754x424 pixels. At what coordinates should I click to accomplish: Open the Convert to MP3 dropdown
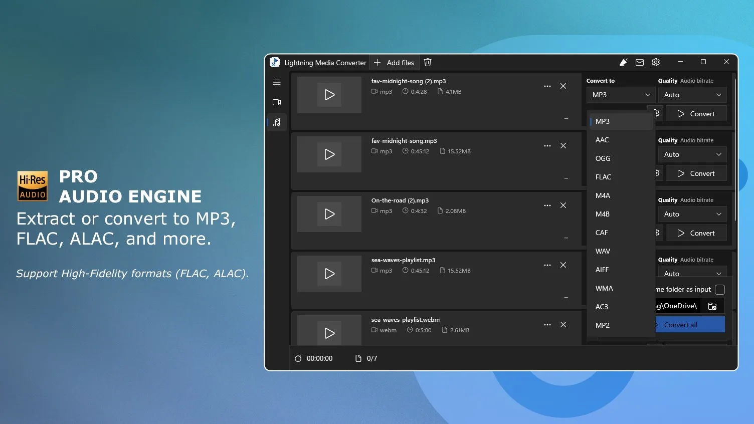tap(621, 95)
